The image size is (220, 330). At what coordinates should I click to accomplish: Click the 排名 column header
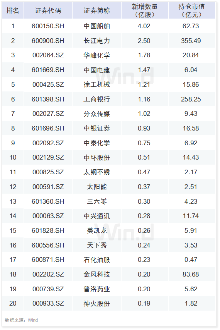[13, 10]
